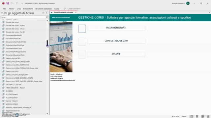The image size is (211, 118).
Task: Click the email address under the photo
Action: click(63, 80)
